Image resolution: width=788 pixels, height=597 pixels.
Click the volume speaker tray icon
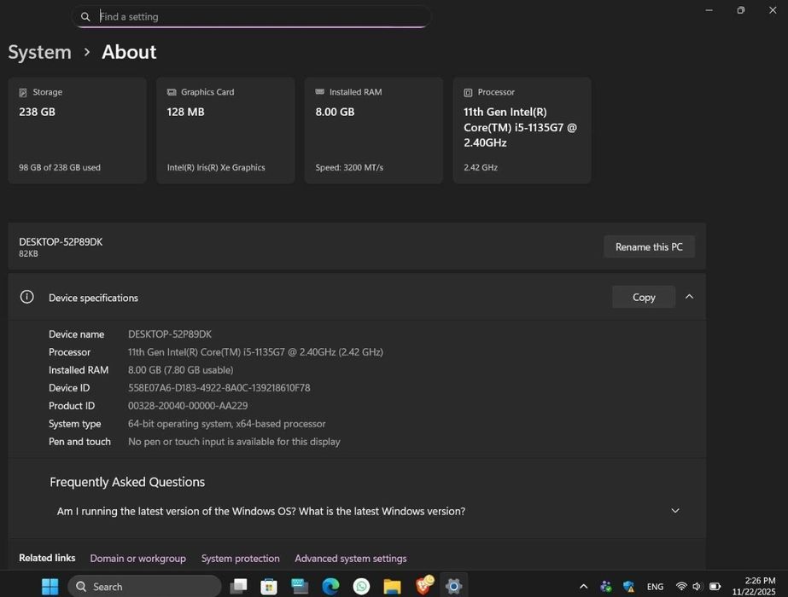(x=697, y=586)
